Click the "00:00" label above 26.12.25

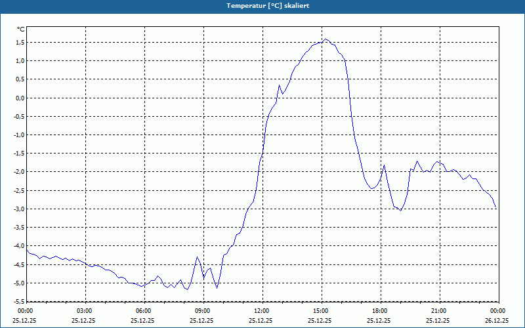[x=499, y=311]
